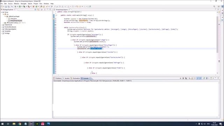Collapse the Array project node
This screenshot has height=126, width=224.
[x=1, y=12]
